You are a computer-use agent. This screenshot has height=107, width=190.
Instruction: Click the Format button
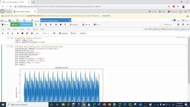coord(86,24)
